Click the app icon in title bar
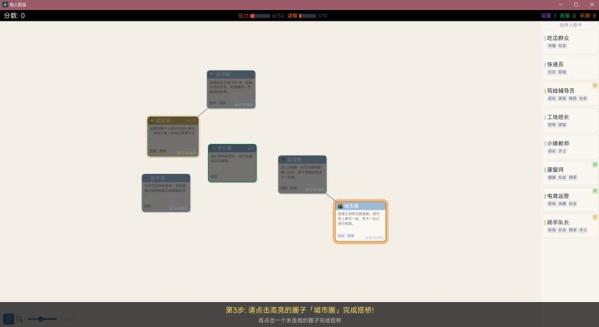 coord(5,5)
